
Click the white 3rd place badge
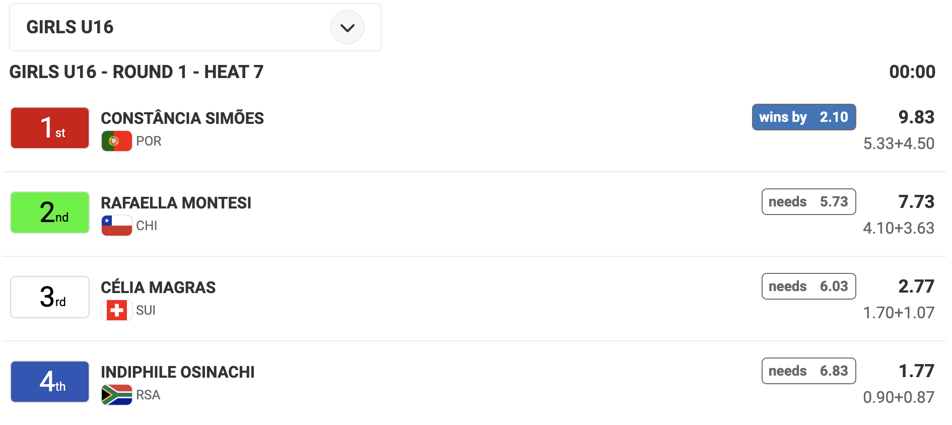(50, 297)
